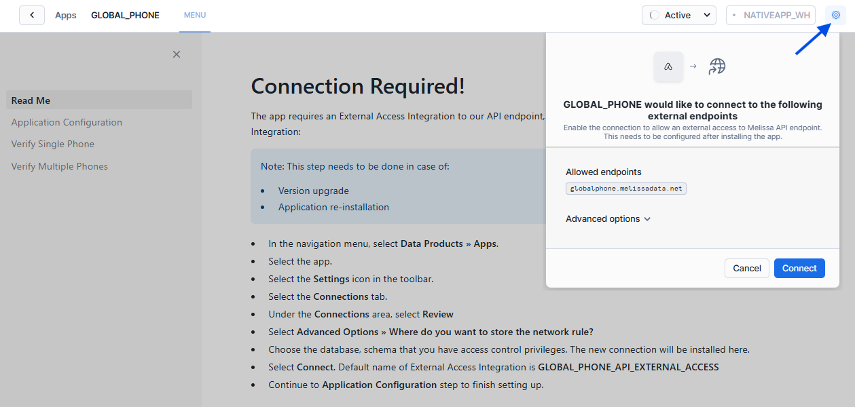855x407 pixels.
Task: Open the NATIVEAPP_WH warehouse selector
Action: click(x=771, y=15)
